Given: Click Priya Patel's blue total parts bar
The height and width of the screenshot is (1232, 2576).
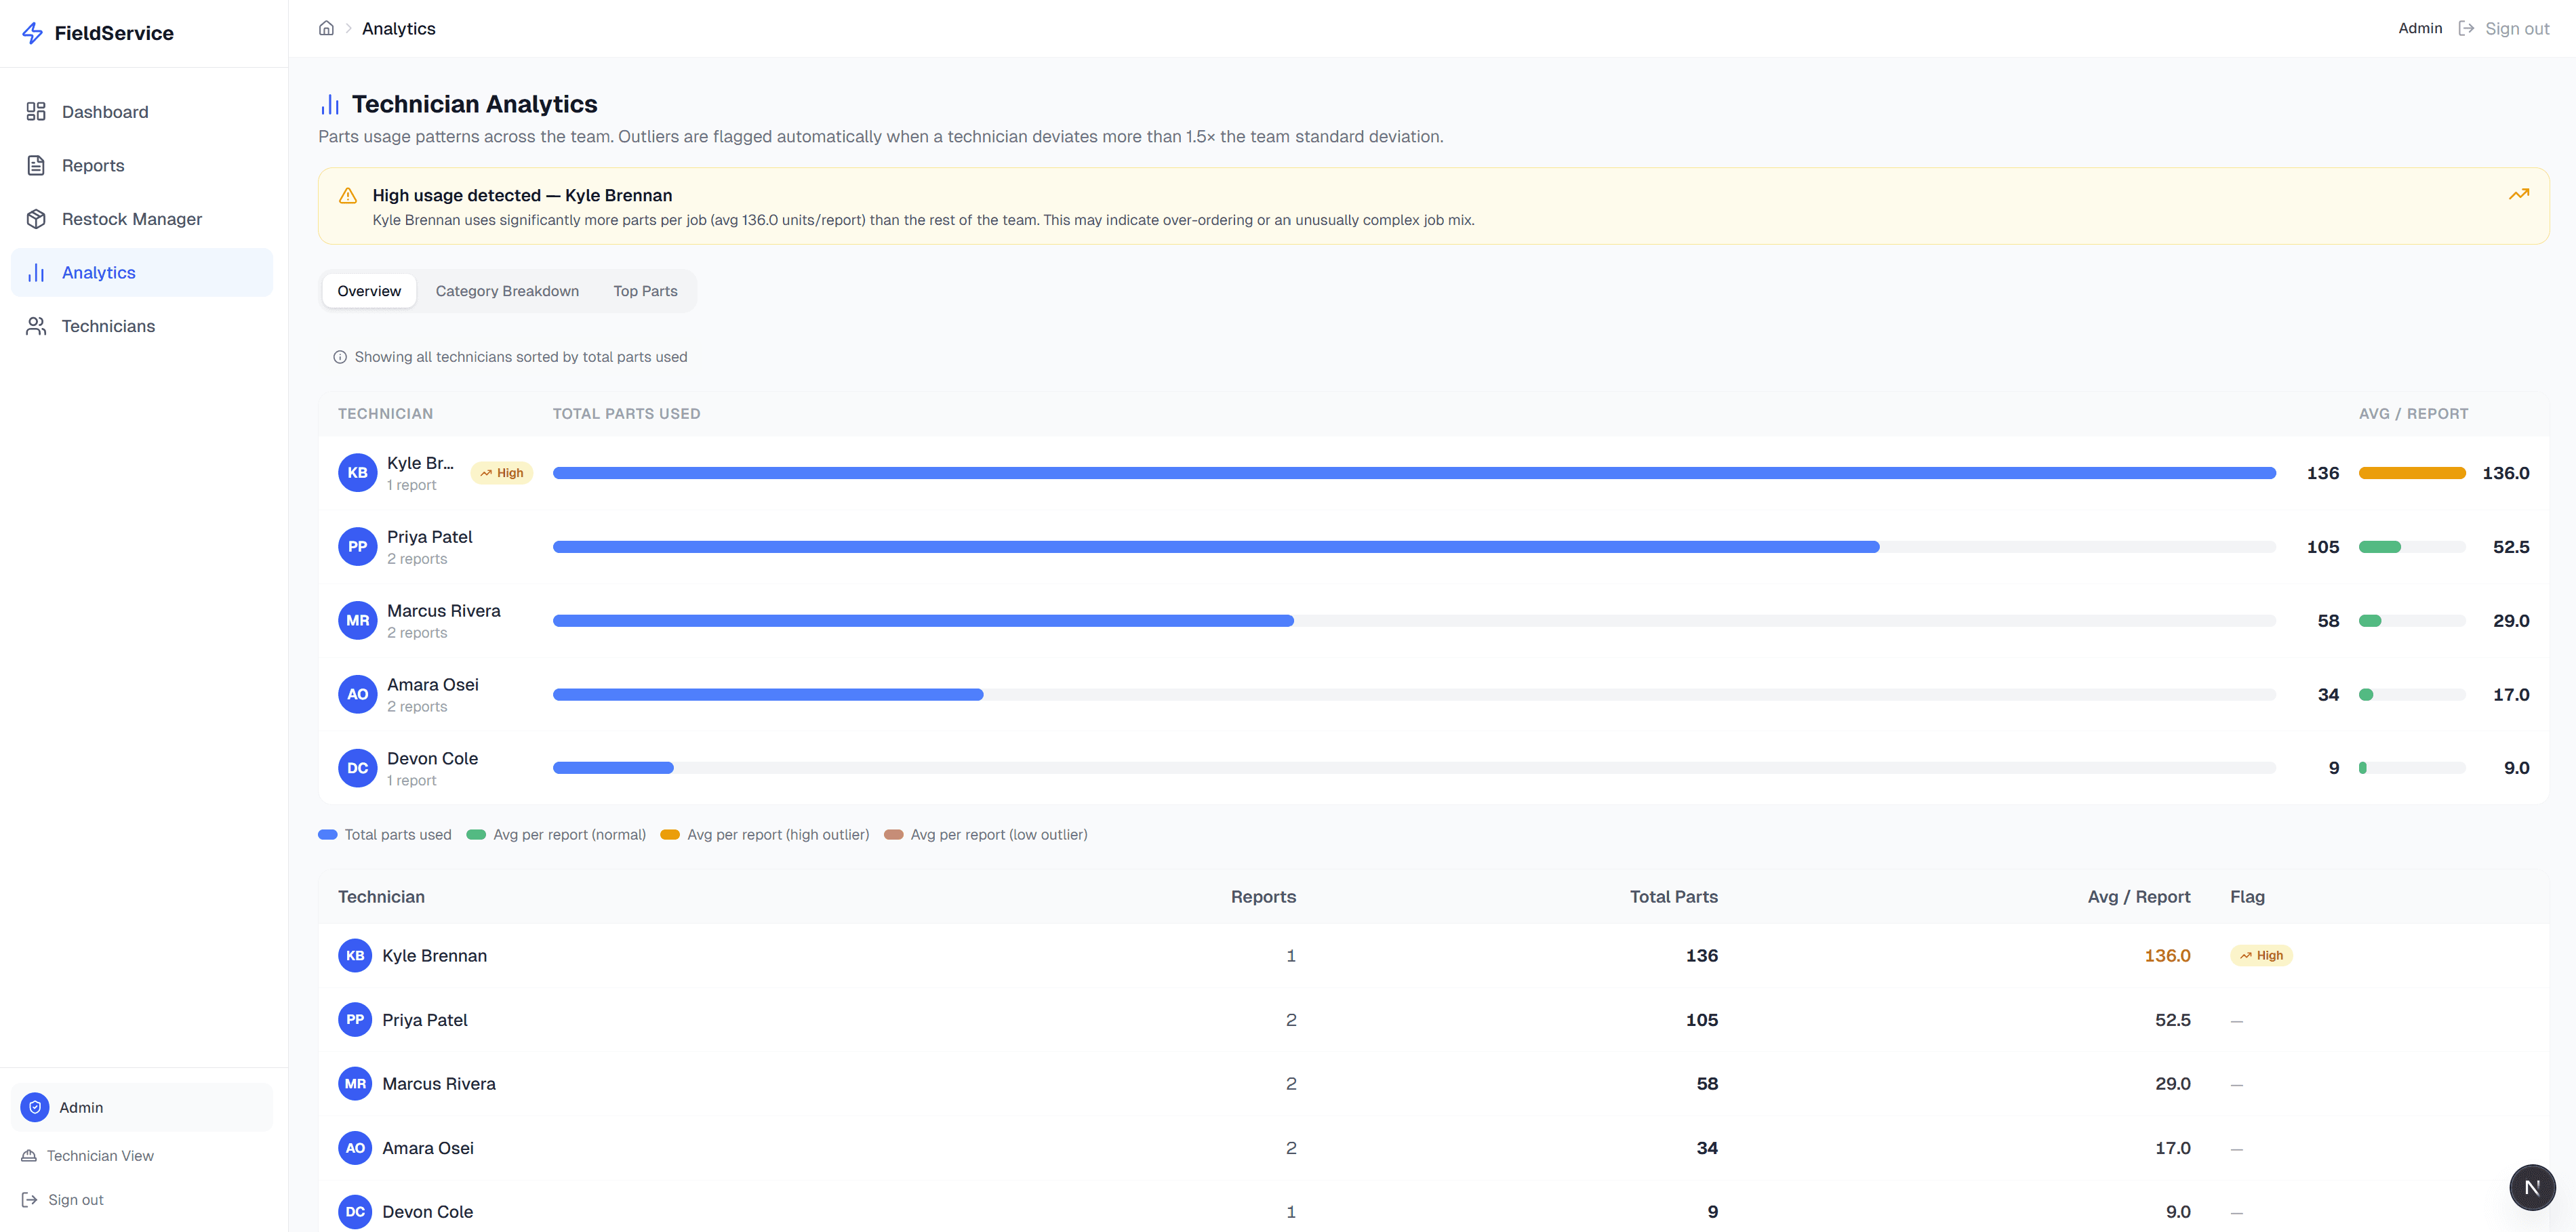Looking at the screenshot, I should (1215, 547).
